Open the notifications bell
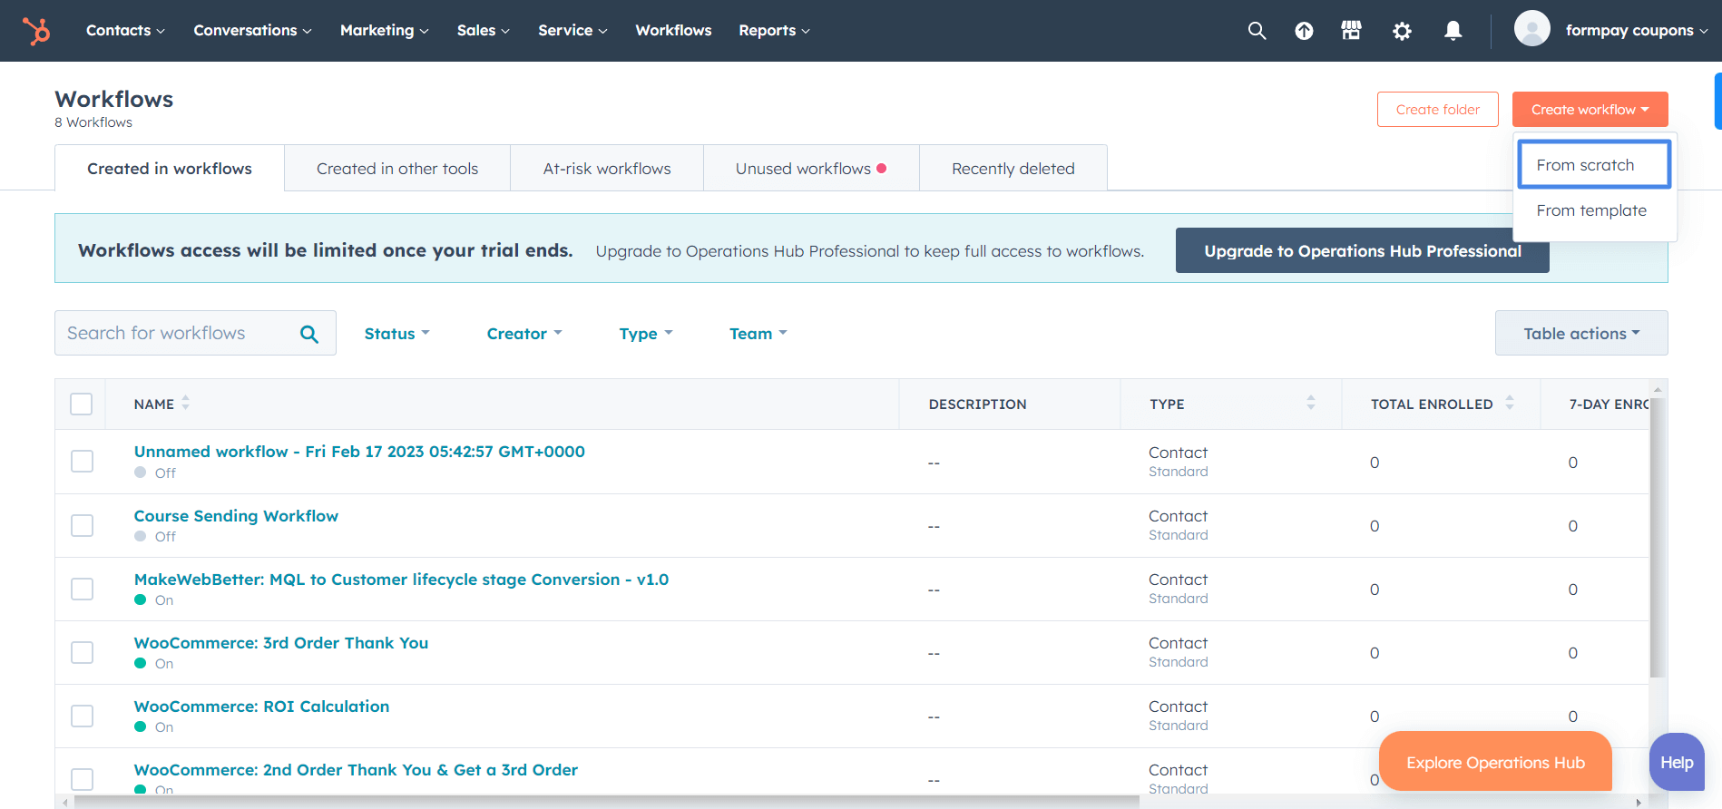 [x=1453, y=31]
